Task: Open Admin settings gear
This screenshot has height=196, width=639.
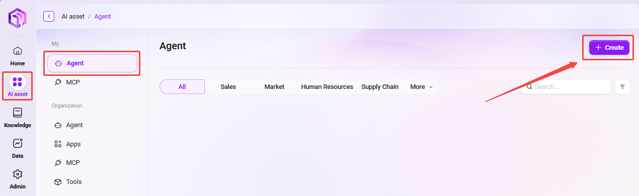Action: (18, 179)
